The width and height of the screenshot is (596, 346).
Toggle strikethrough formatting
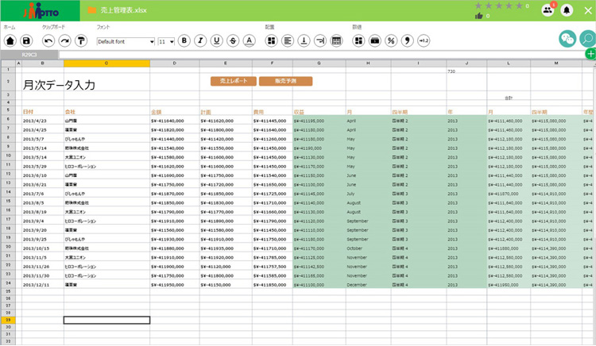point(233,40)
